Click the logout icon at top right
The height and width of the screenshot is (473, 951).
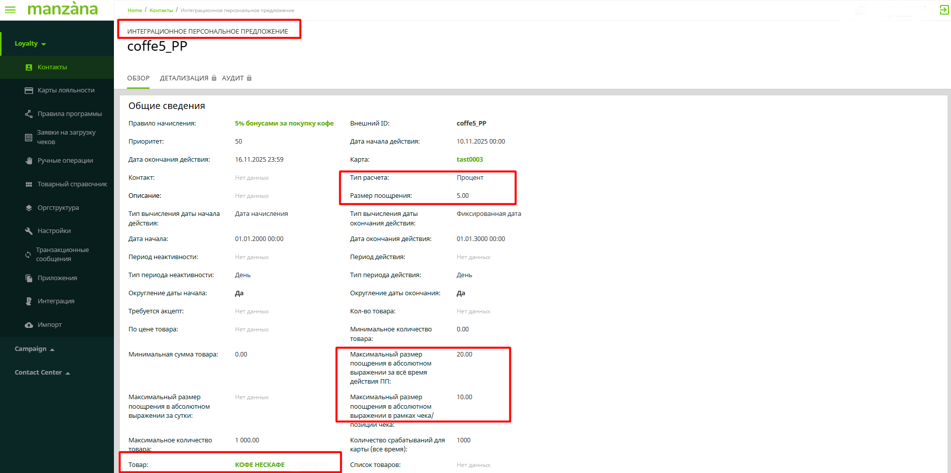click(944, 10)
